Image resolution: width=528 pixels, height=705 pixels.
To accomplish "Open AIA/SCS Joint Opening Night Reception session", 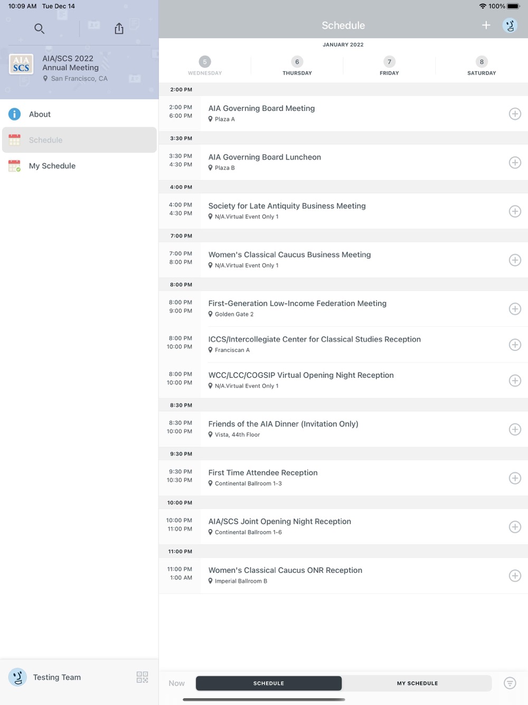I will pos(343,527).
